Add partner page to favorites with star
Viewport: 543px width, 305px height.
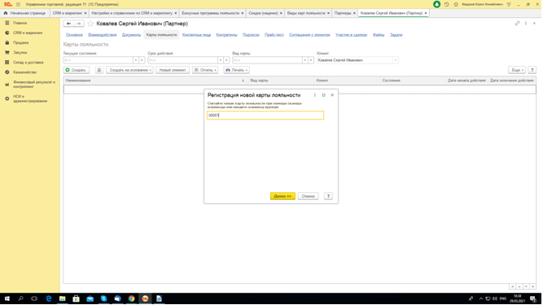point(90,24)
